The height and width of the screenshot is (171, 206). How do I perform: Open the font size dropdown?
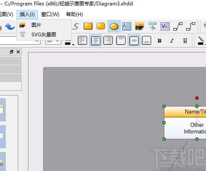pos(58,41)
